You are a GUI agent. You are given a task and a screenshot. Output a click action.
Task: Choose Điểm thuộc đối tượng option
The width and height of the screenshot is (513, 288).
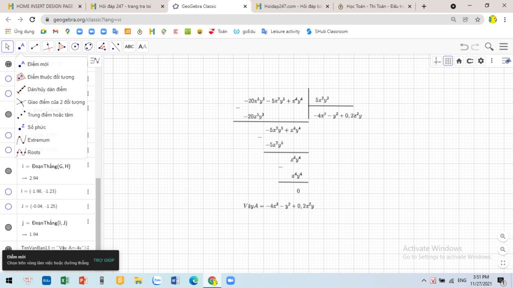51,76
